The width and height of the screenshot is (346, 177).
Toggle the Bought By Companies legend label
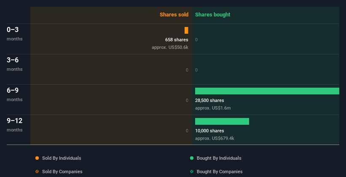pos(220,172)
